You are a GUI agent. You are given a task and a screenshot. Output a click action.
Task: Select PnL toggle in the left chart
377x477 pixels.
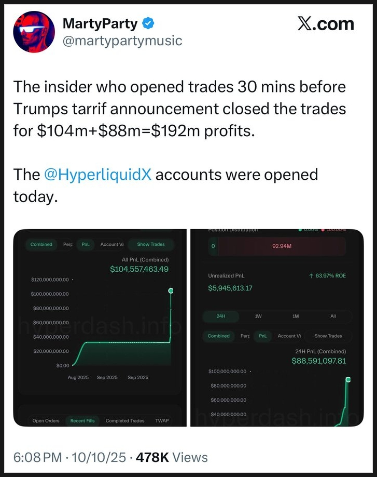coord(85,244)
